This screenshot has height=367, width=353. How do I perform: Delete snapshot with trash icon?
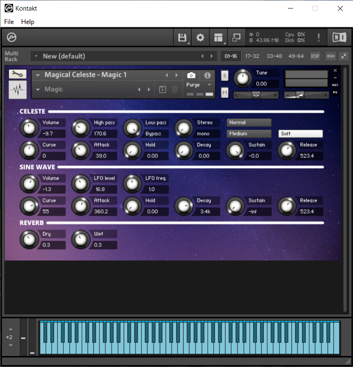point(175,90)
